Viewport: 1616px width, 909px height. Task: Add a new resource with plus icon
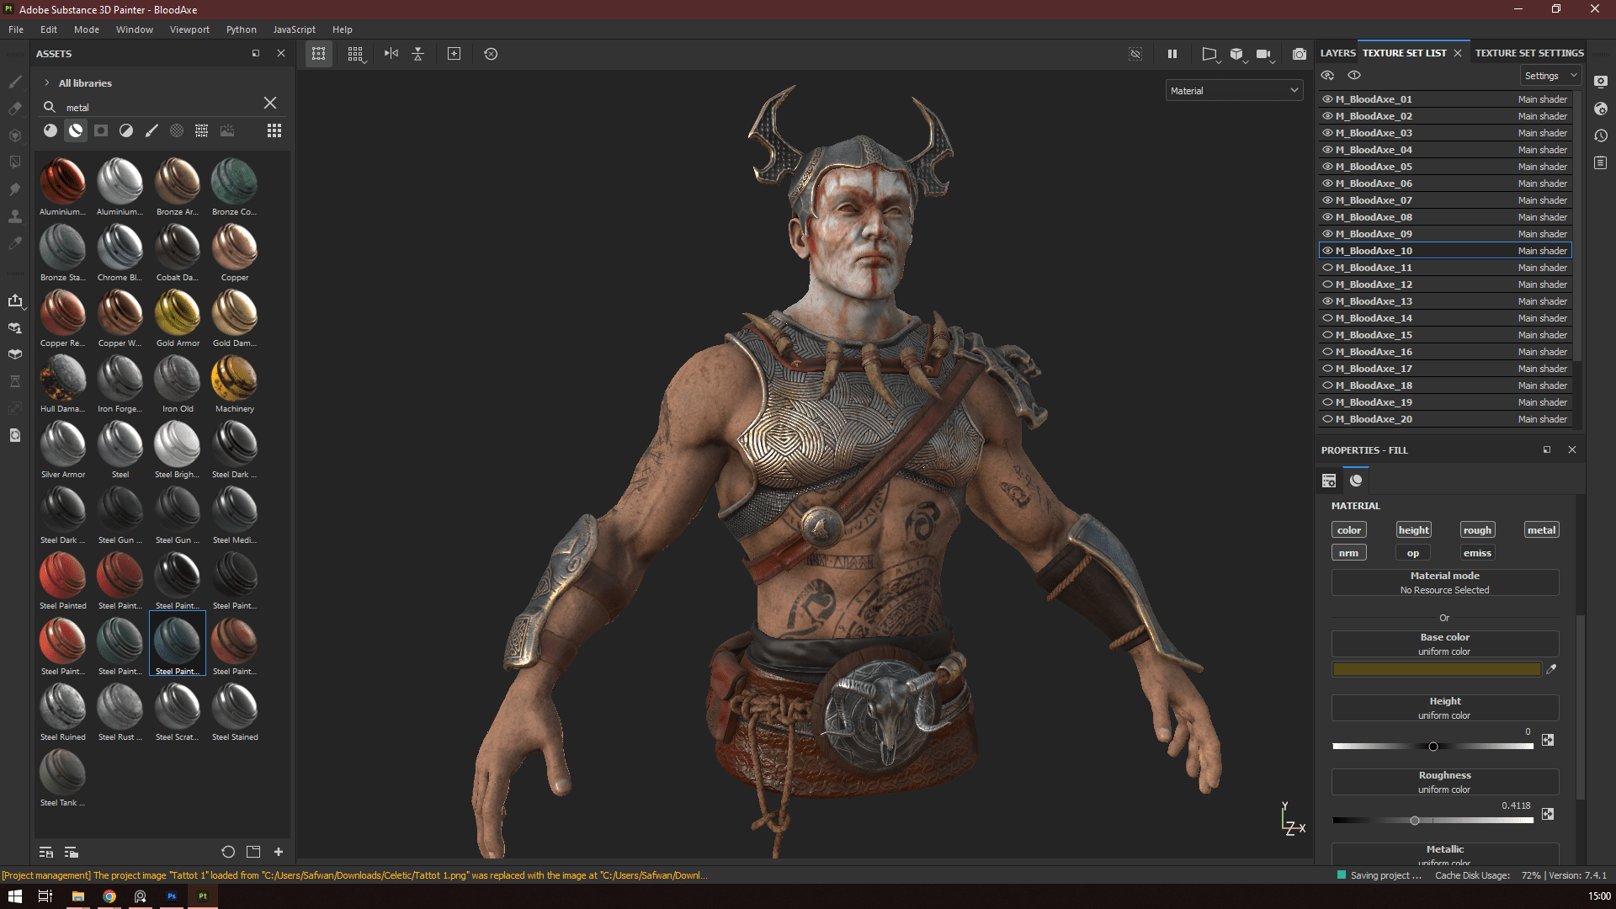point(279,852)
